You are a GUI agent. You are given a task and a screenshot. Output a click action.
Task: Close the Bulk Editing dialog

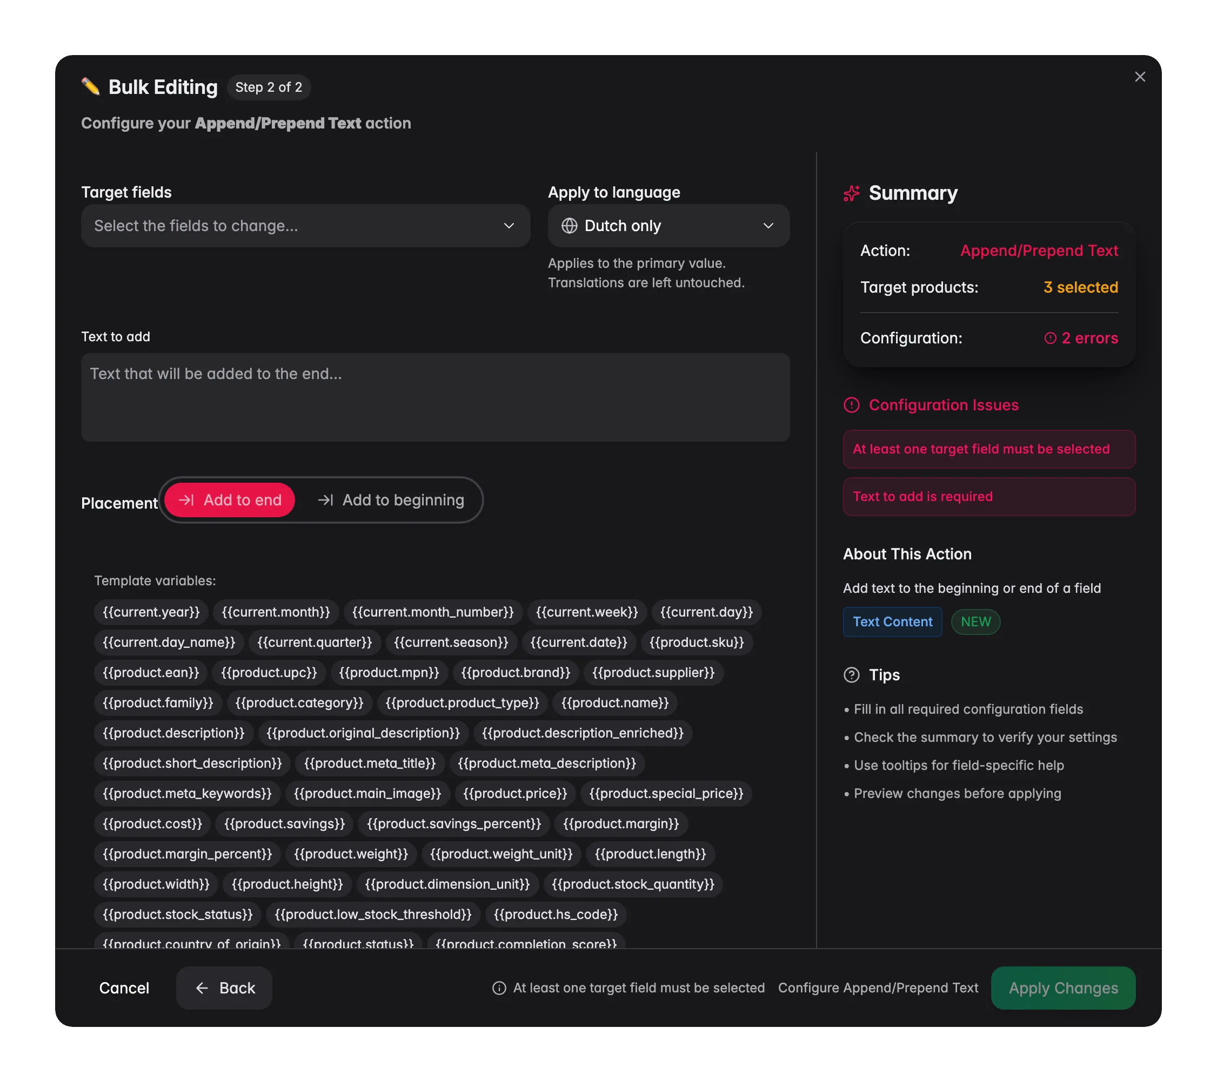tap(1140, 77)
